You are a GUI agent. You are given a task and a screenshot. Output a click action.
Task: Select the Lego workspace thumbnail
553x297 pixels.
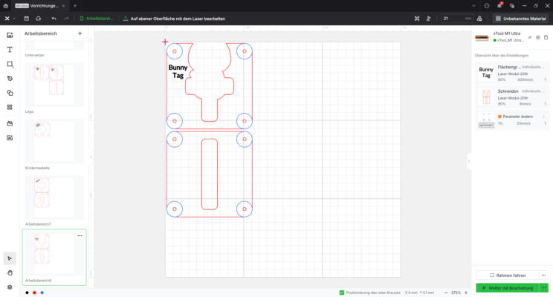(x=54, y=85)
